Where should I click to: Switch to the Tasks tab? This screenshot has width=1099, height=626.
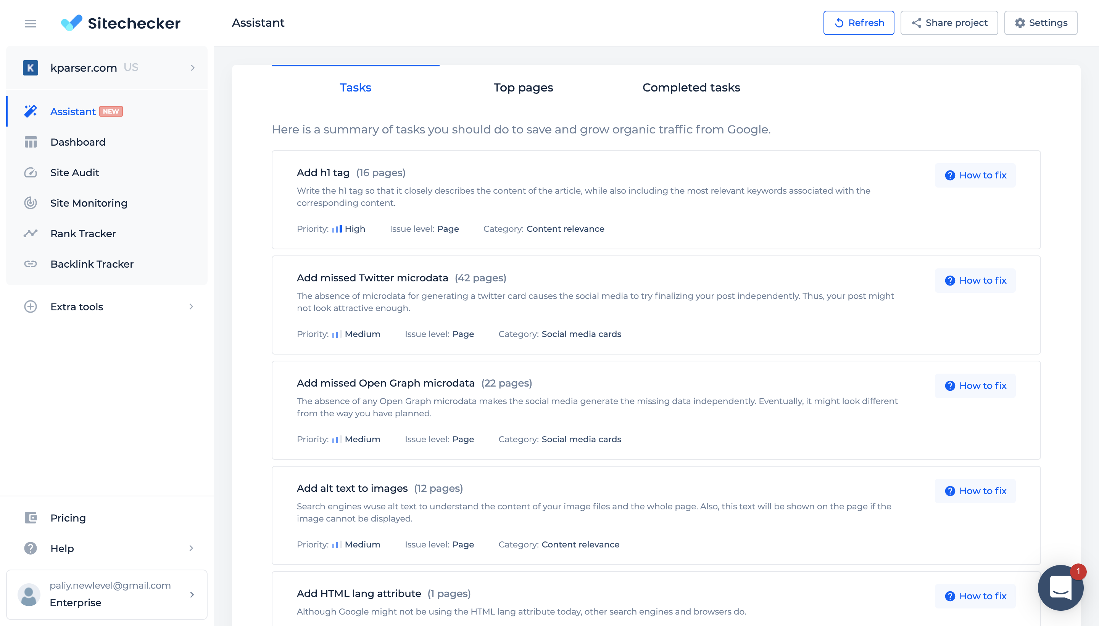click(355, 87)
